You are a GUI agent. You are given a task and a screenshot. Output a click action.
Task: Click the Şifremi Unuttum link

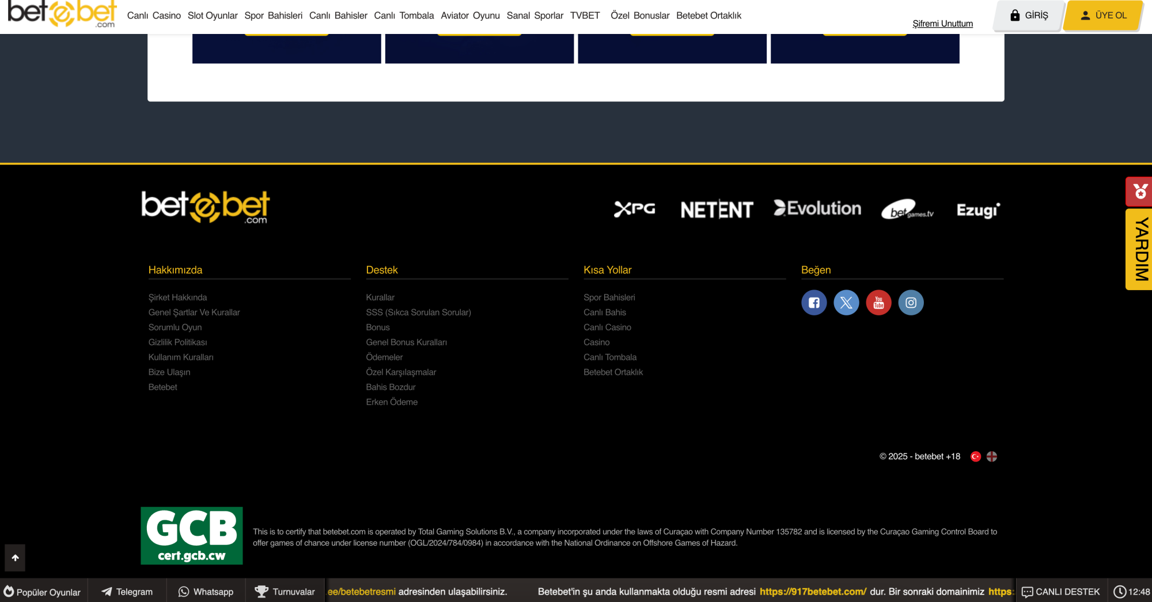point(942,24)
